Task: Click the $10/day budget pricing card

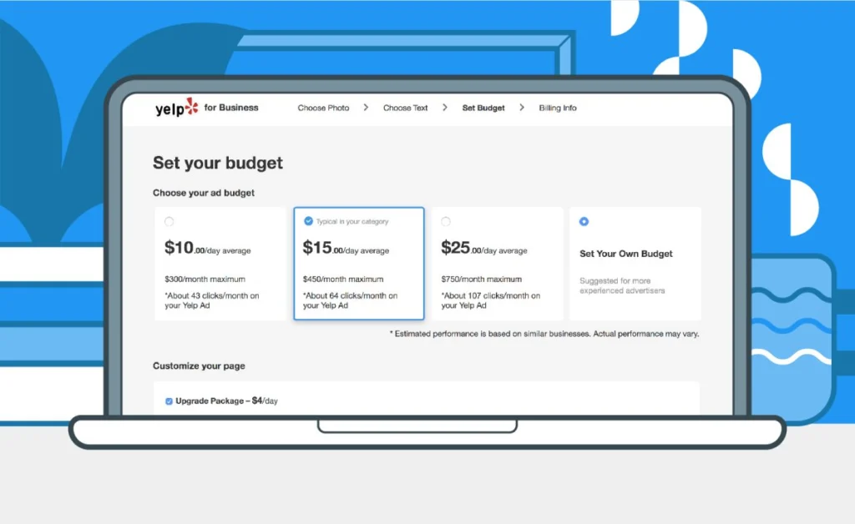Action: pos(219,263)
